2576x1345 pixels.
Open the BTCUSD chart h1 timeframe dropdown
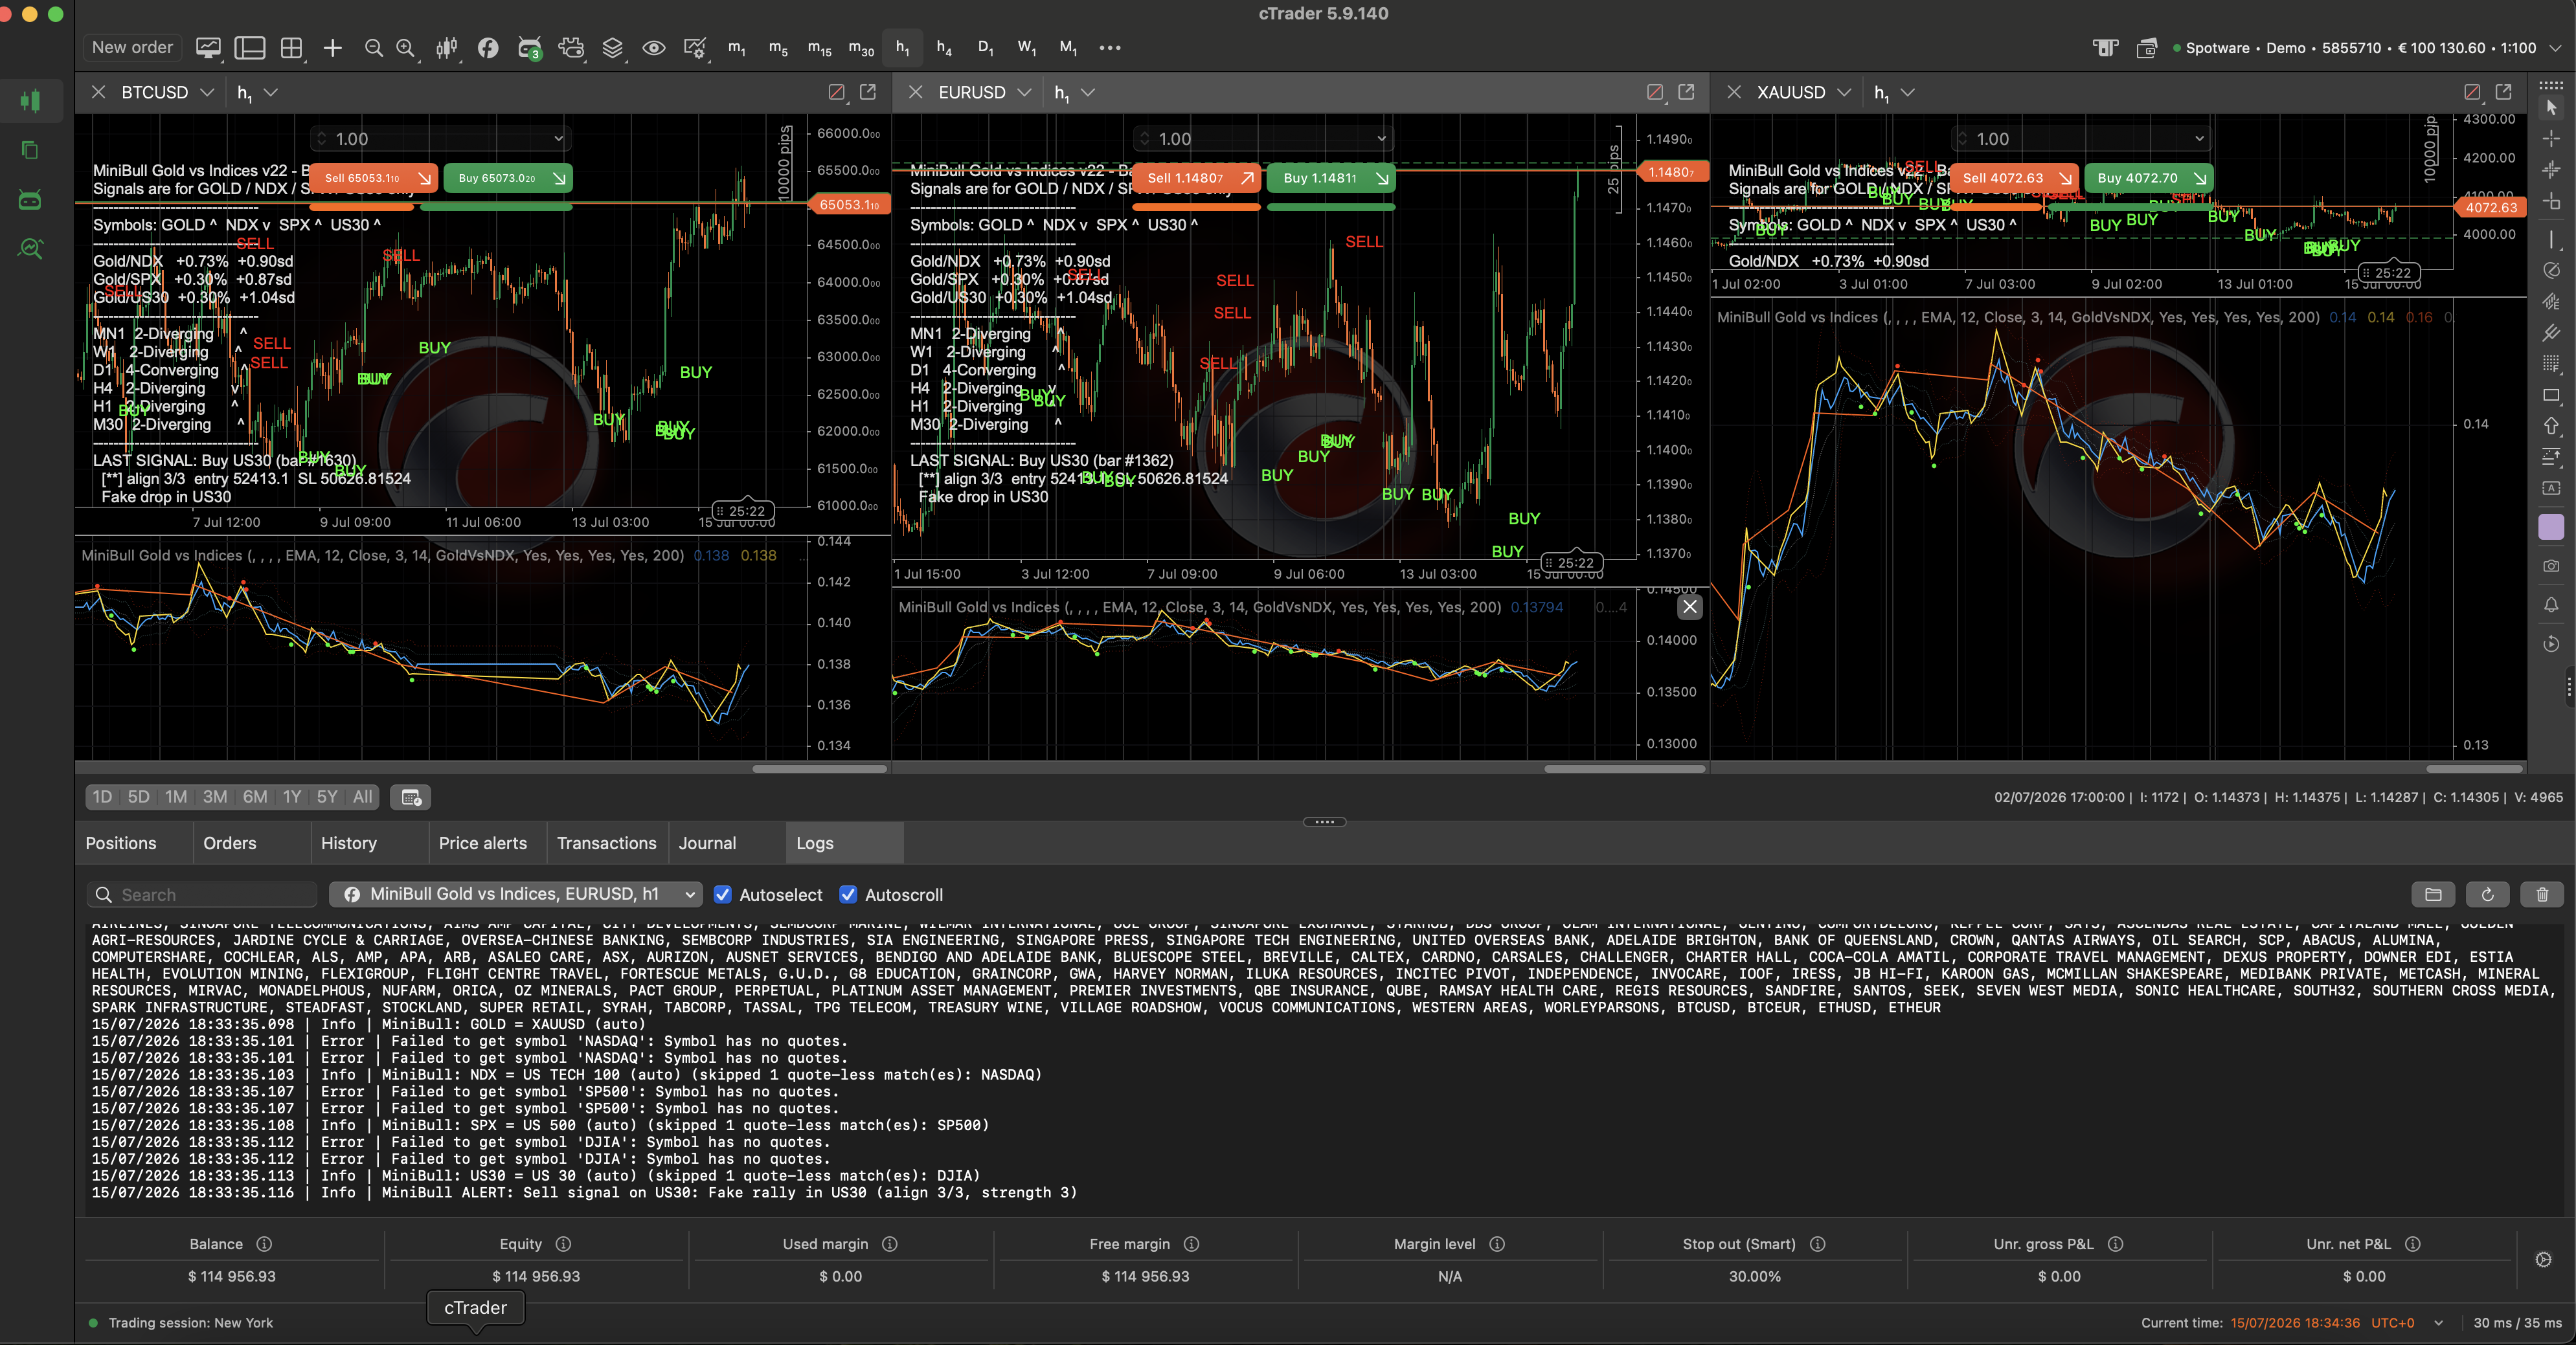270,92
